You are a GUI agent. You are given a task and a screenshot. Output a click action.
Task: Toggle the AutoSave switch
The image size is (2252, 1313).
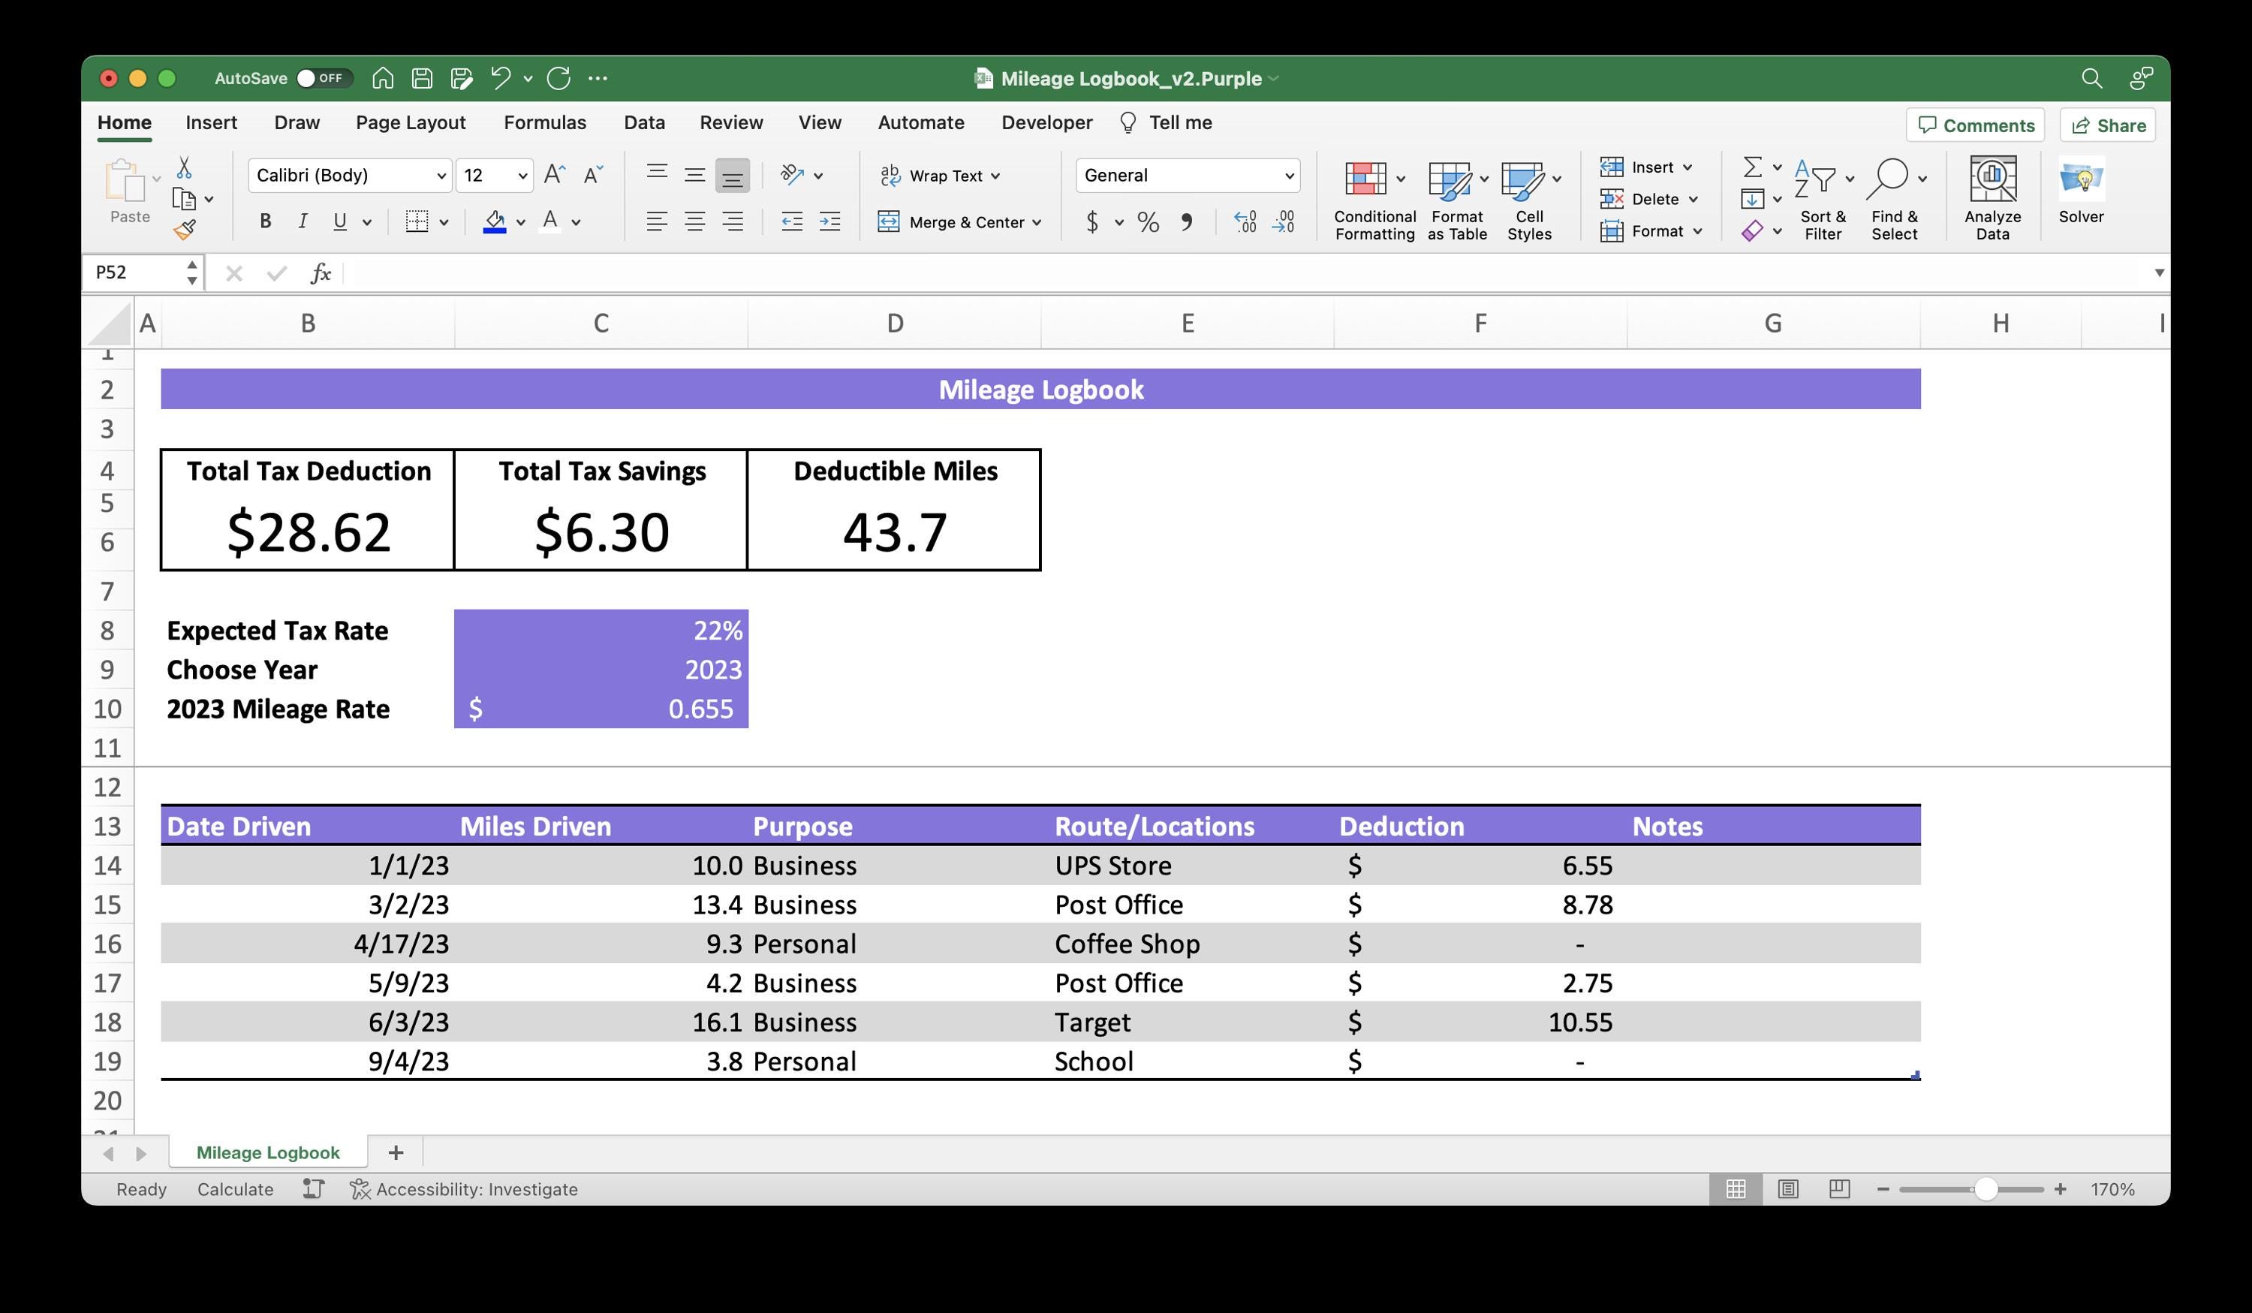pos(323,79)
